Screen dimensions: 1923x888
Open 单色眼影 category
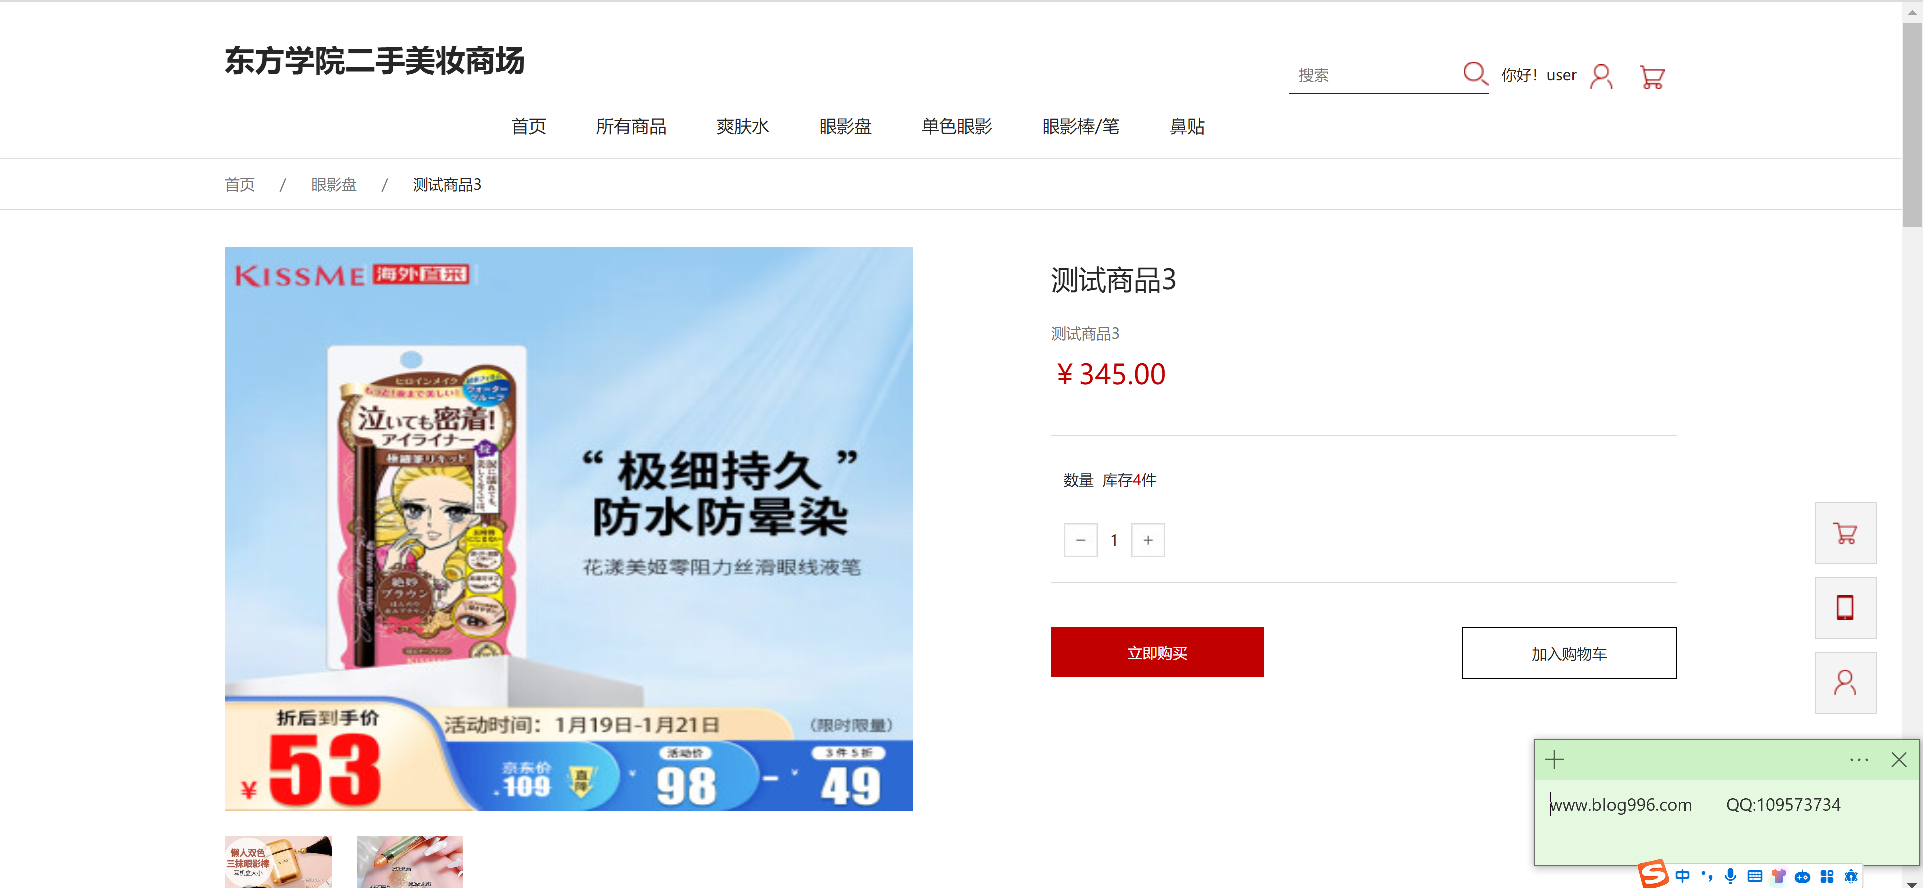pyautogui.click(x=956, y=126)
